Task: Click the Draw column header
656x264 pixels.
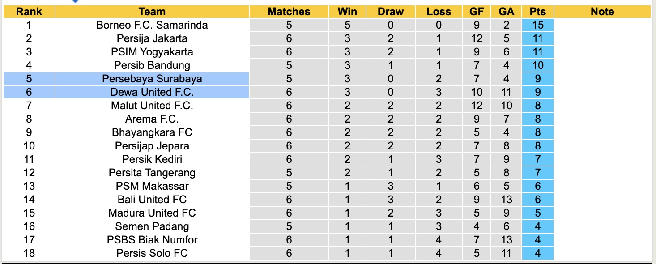Action: tap(390, 12)
